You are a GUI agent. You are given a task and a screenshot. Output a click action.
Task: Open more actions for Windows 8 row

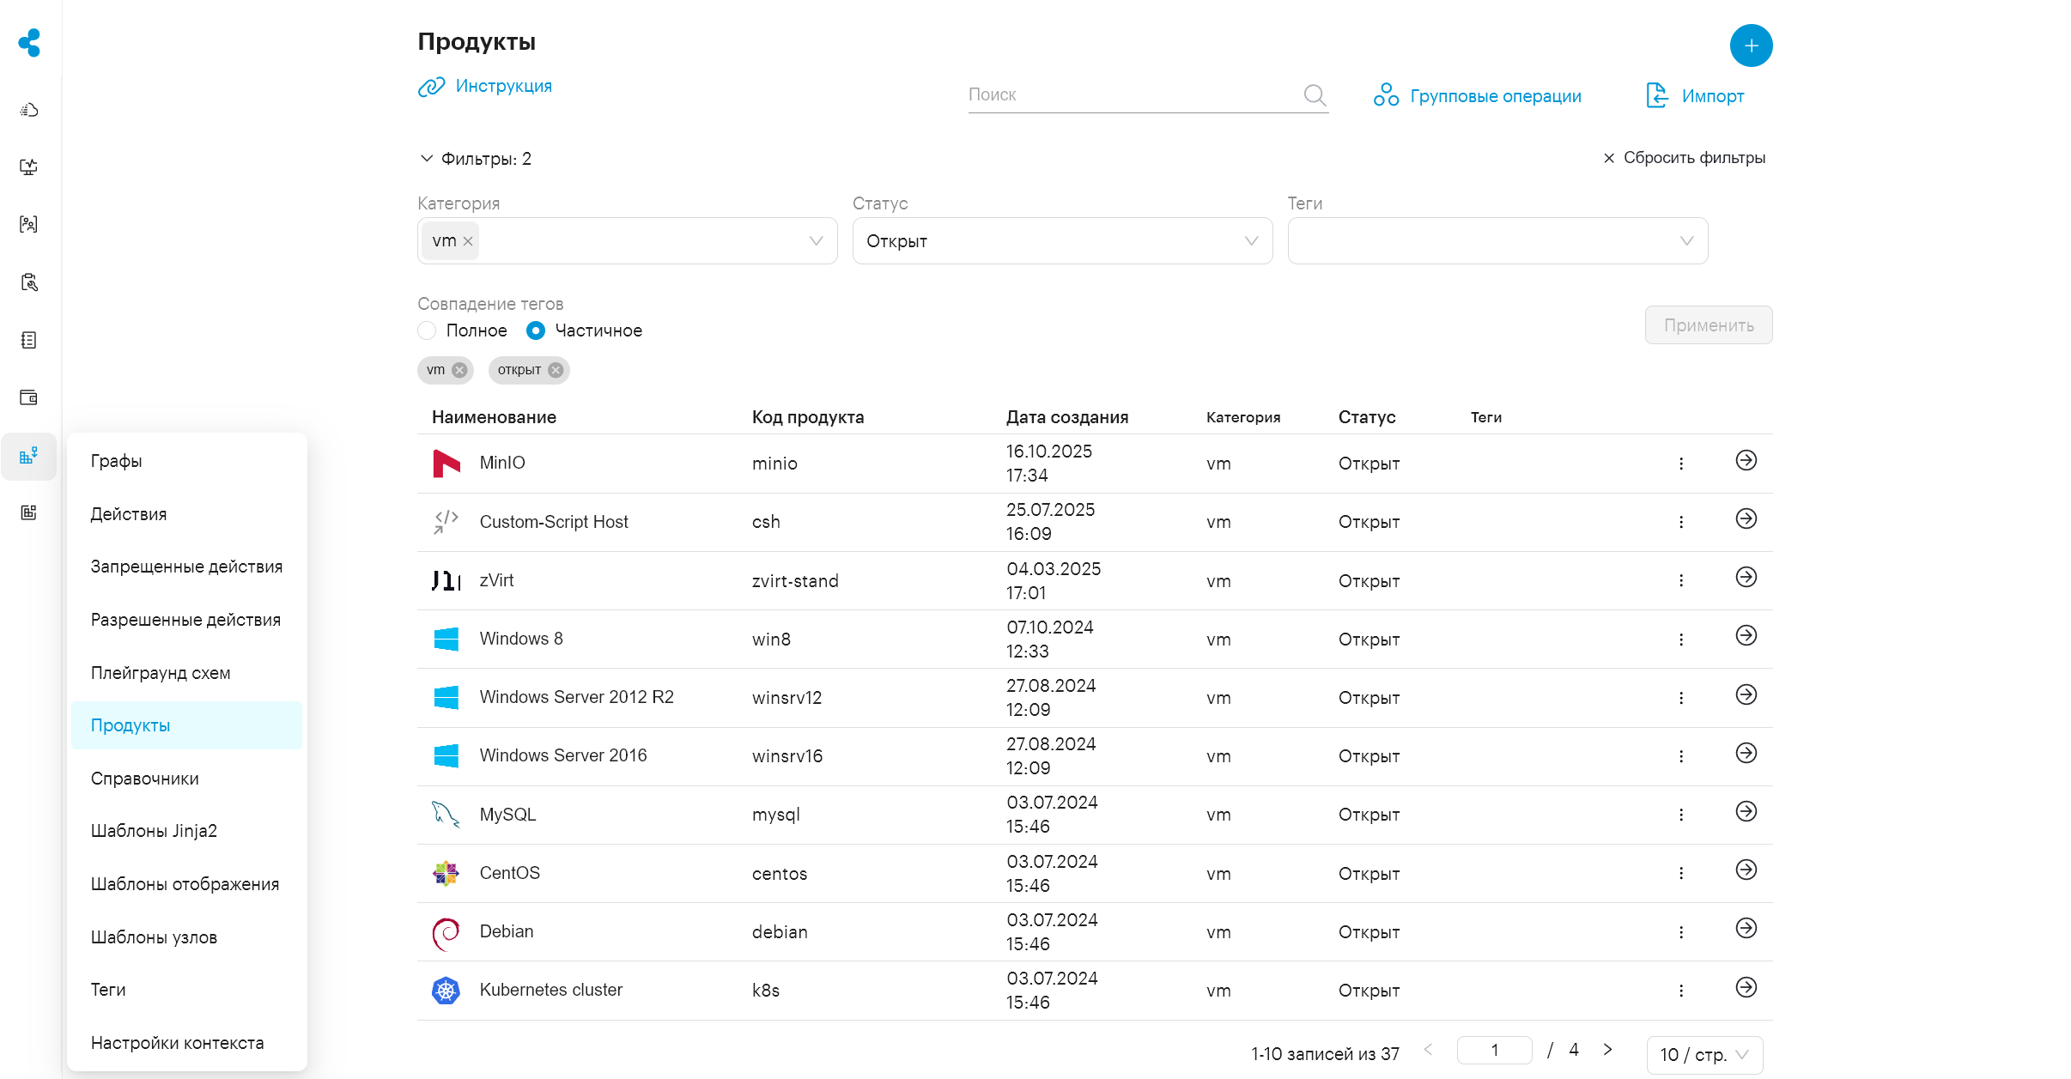(1681, 640)
